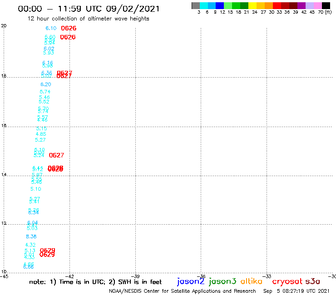This screenshot has height=295, width=336.
Task: Click the -39 longitude axis label
Action: pyautogui.click(x=135, y=276)
